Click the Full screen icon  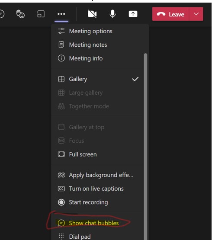pos(61,154)
